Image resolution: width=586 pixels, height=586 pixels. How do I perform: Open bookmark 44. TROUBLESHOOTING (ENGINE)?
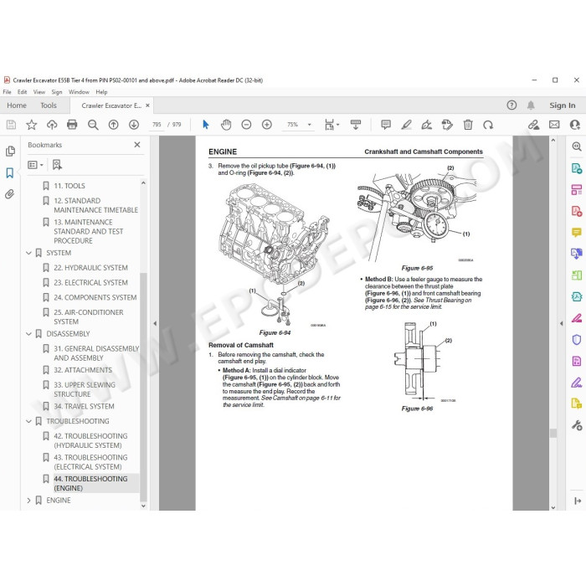(x=90, y=483)
